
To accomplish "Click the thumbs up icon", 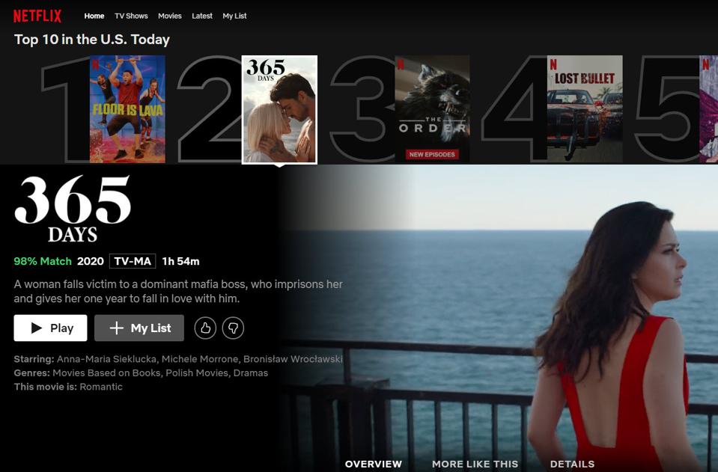I will (x=205, y=328).
